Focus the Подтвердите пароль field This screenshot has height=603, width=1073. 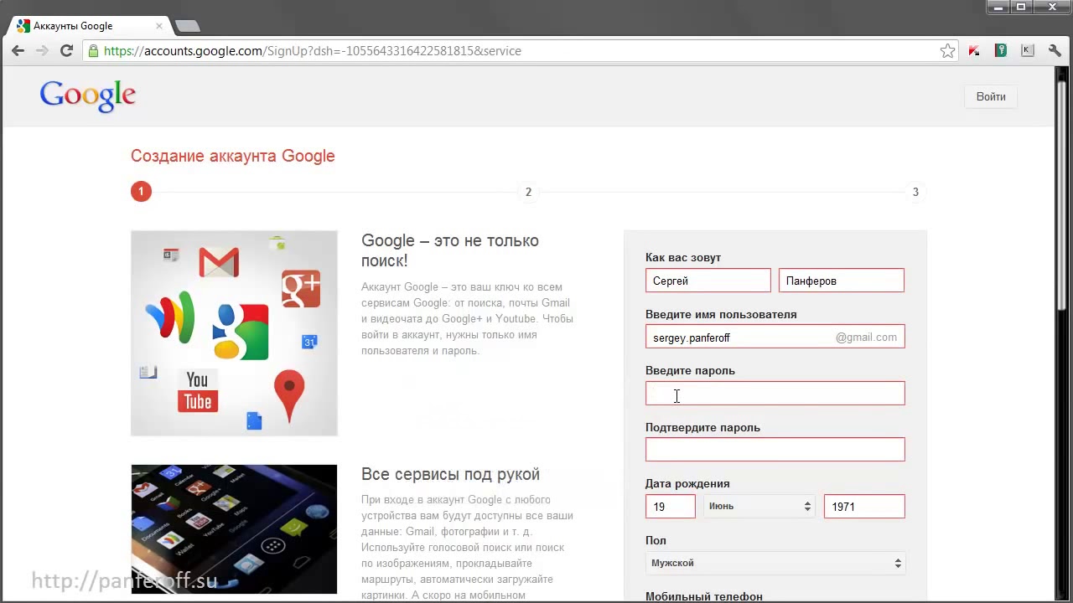[x=775, y=450]
